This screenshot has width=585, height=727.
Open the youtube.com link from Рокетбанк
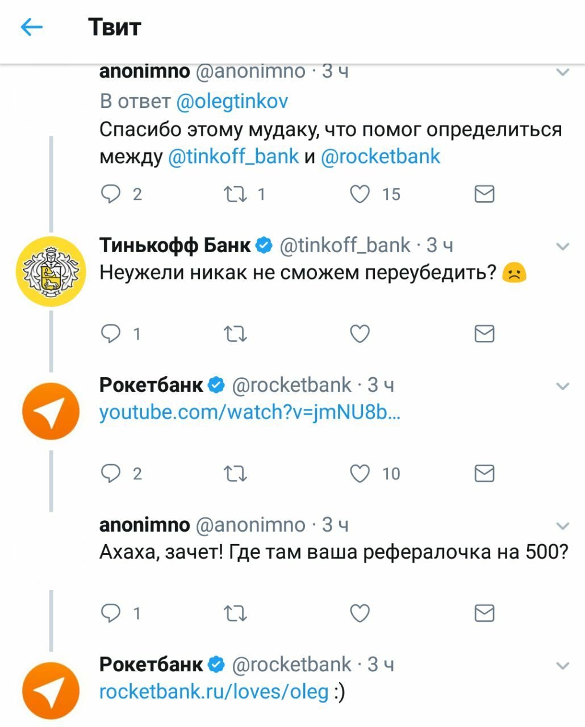pyautogui.click(x=250, y=412)
